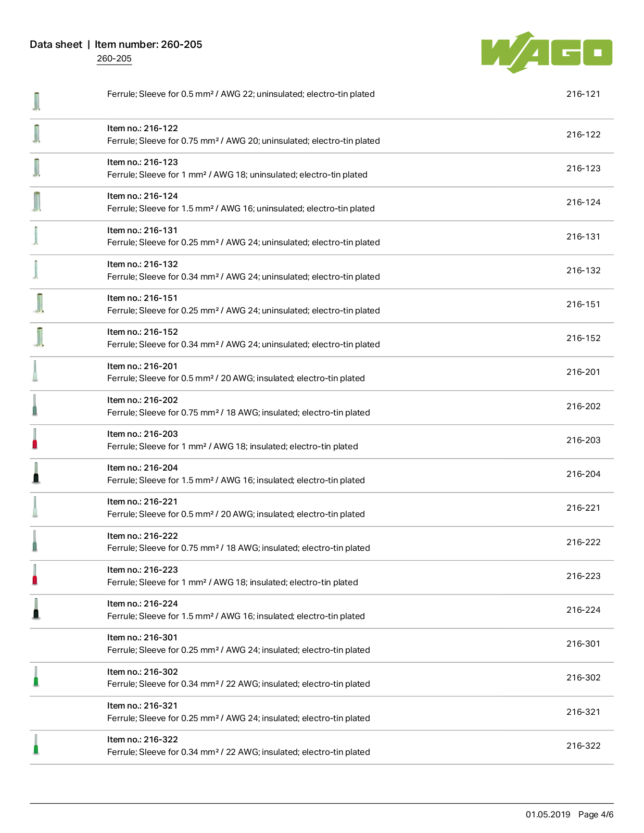Open the 260-205 item link in header

coord(114,58)
